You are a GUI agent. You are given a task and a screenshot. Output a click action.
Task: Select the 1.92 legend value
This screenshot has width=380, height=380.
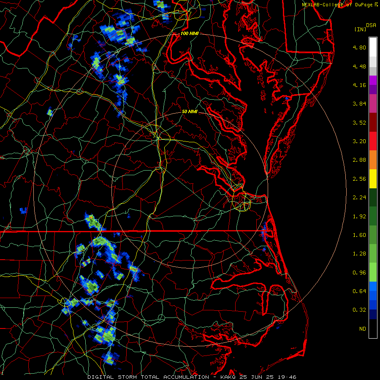(359, 217)
